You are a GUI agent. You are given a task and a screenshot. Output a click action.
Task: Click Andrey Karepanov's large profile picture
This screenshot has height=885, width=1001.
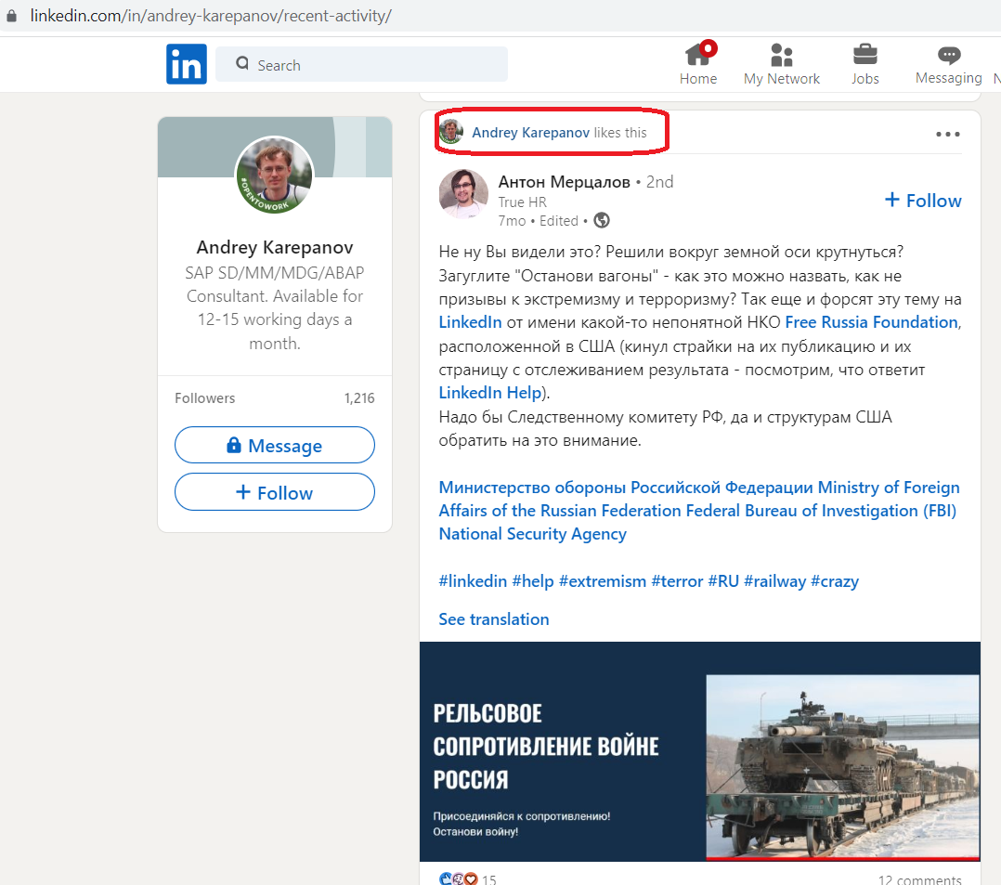(275, 175)
